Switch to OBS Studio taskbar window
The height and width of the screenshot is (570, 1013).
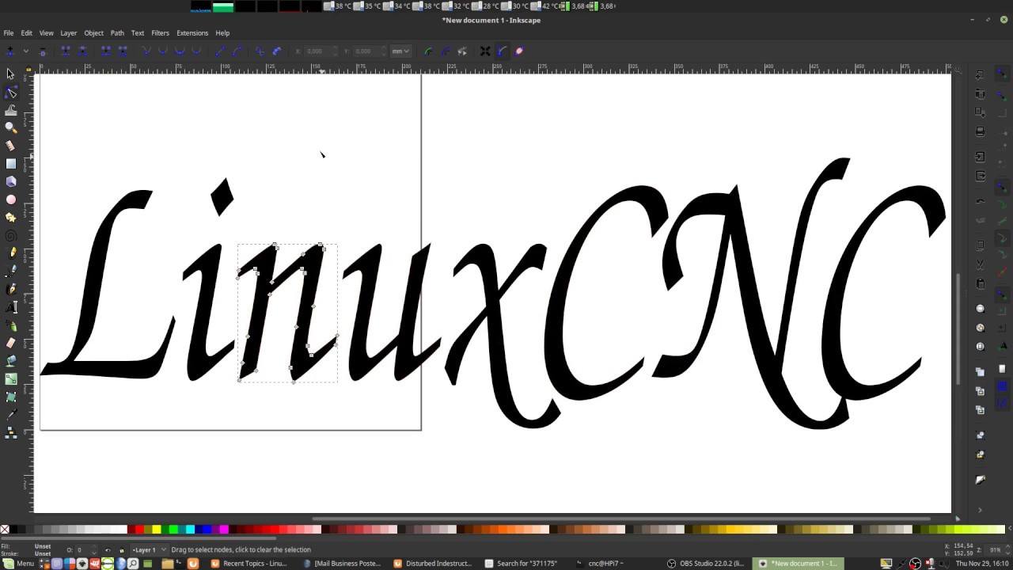[706, 564]
